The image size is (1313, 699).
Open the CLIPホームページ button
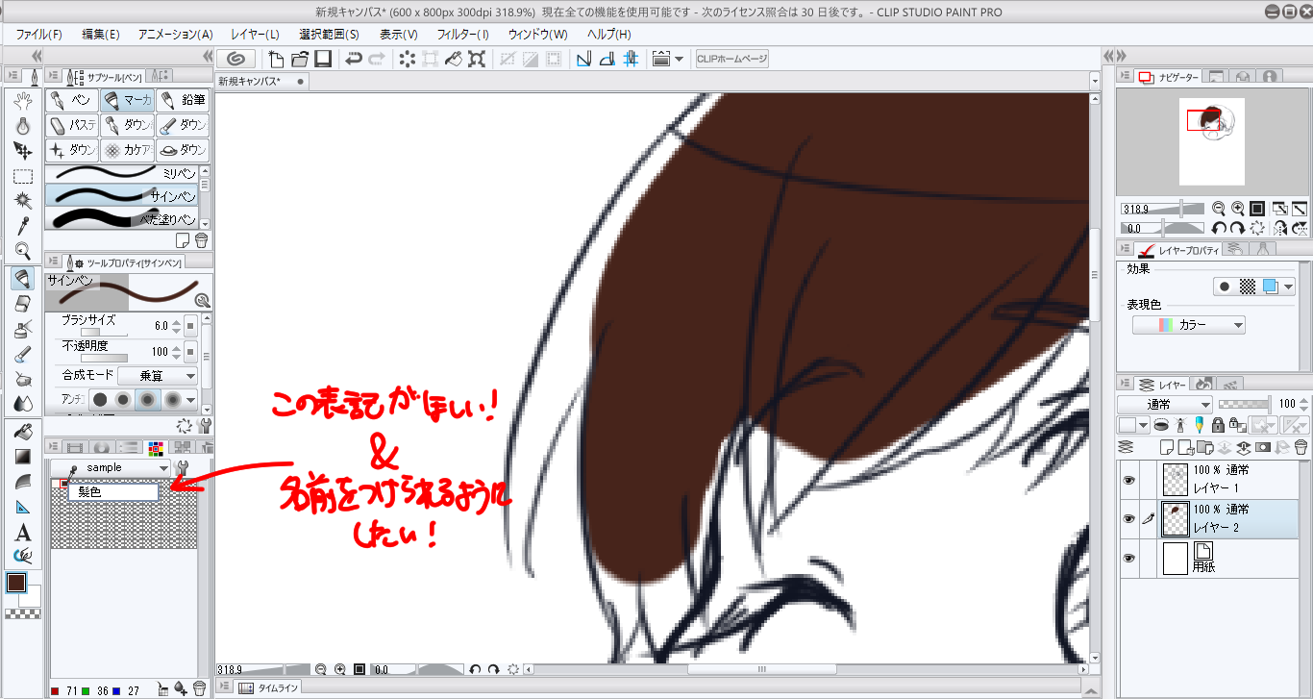(732, 59)
